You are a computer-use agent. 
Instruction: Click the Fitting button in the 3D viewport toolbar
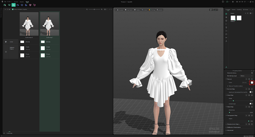152,10
